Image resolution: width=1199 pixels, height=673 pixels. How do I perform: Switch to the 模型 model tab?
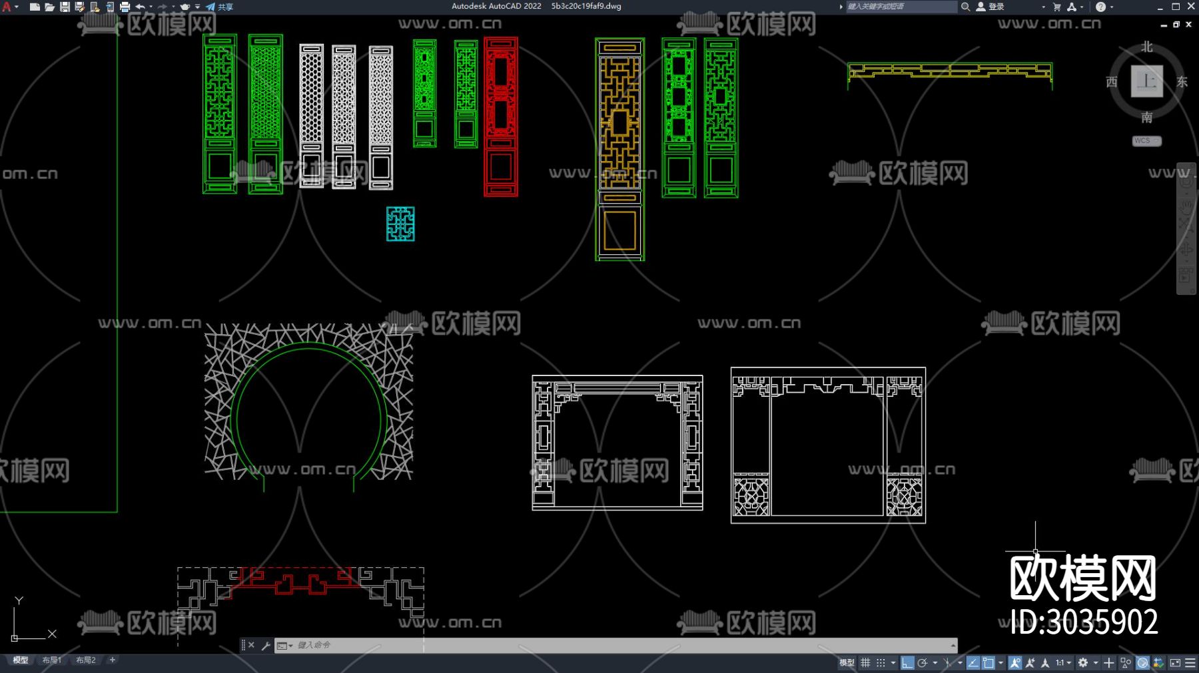click(21, 660)
